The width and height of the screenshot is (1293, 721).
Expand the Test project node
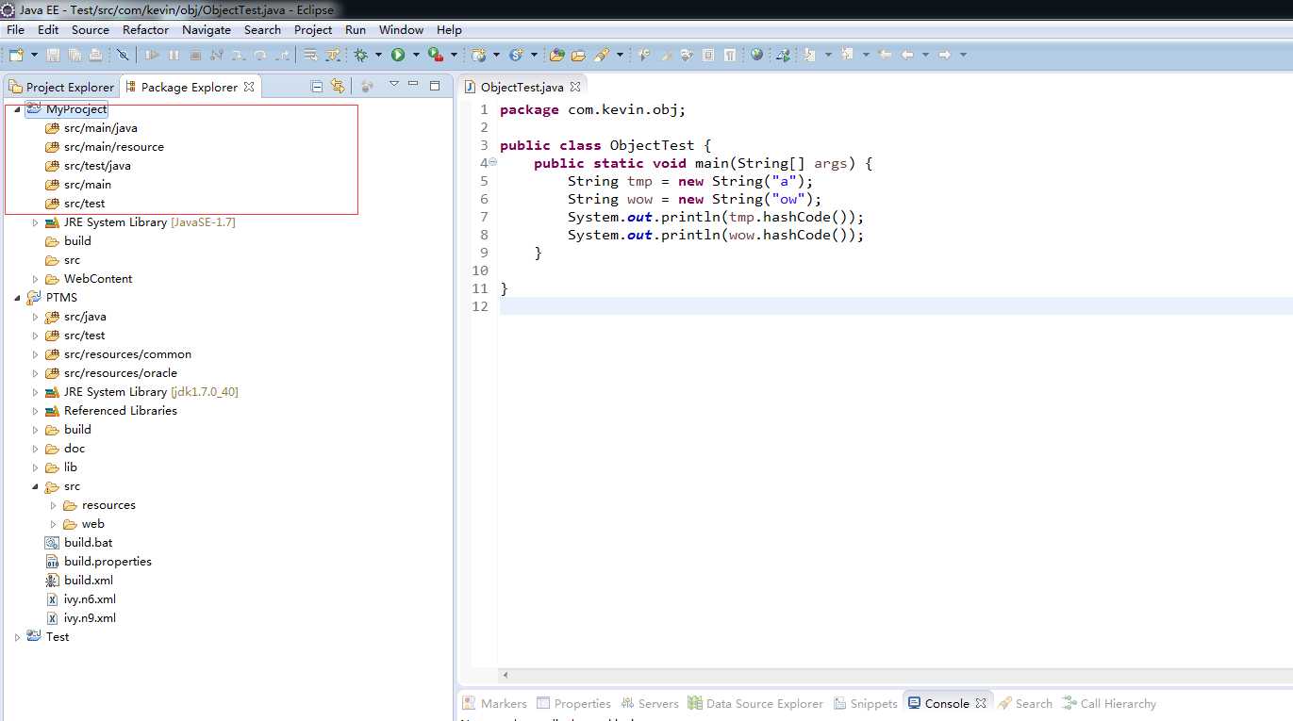(17, 637)
